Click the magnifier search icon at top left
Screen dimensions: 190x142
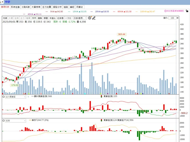tap(1, 2)
